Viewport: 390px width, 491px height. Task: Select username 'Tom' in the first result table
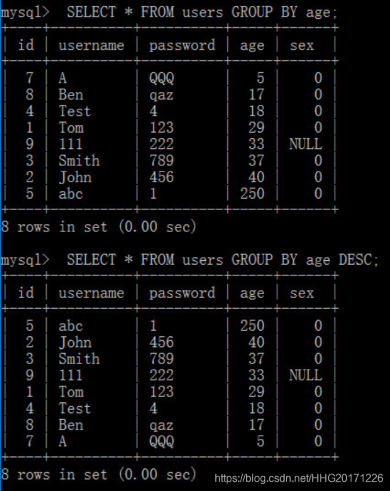[71, 127]
